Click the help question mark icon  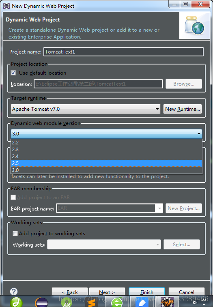pos(14,292)
